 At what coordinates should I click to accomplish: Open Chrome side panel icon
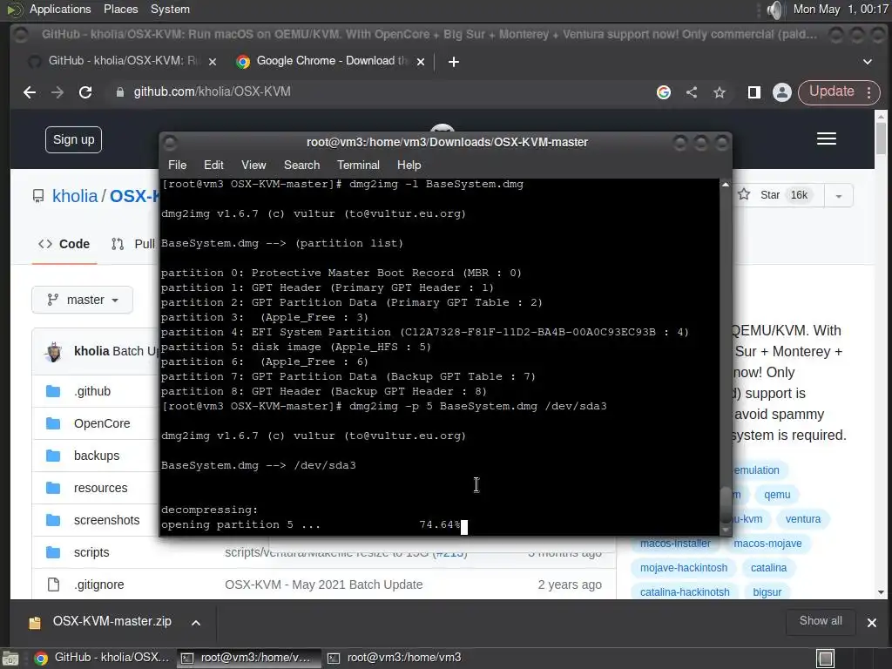(x=754, y=92)
